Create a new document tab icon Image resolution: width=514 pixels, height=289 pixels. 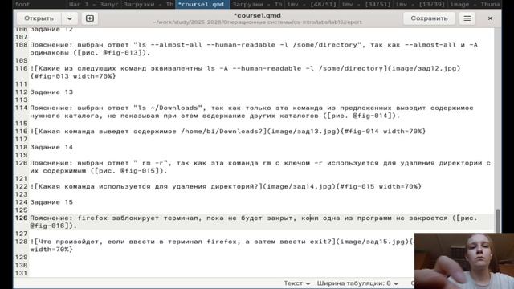90,18
